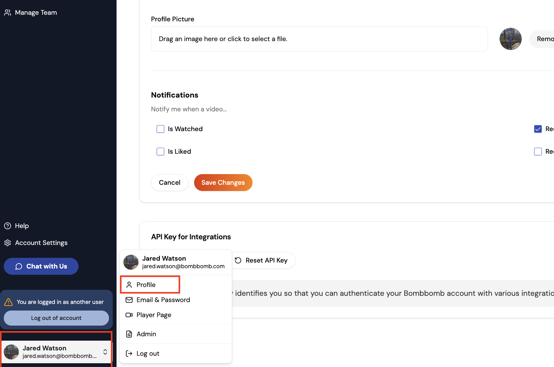The width and height of the screenshot is (554, 367).
Task: Select the person icon beside Profile
Action: pos(129,285)
